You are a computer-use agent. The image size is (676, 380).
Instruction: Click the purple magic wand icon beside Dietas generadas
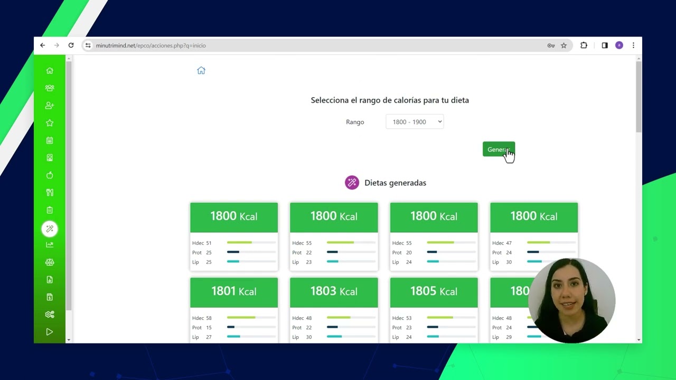(x=352, y=183)
